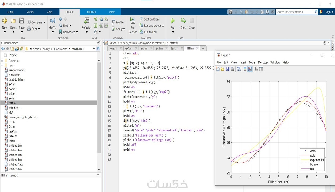Screen dimensions: 335x192
Task: Click the notification bell icon
Action: click(x=321, y=12)
